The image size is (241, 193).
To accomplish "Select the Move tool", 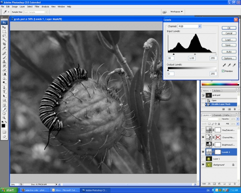I will point(4,27).
